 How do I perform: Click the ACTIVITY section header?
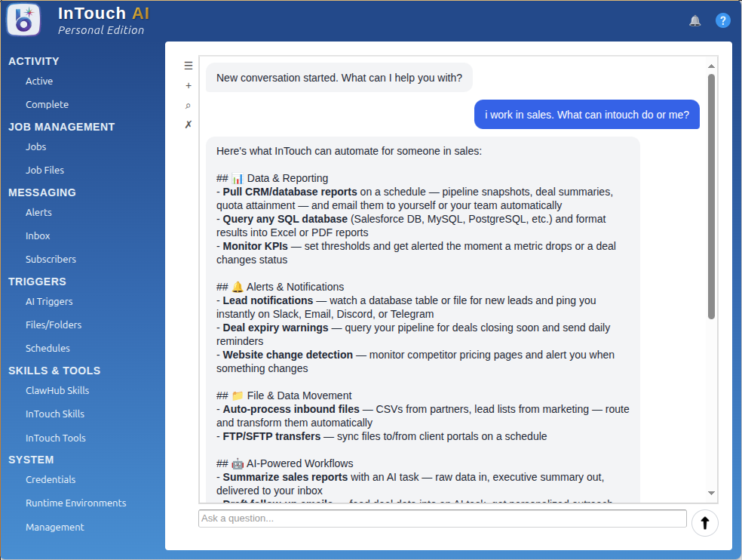coord(34,61)
